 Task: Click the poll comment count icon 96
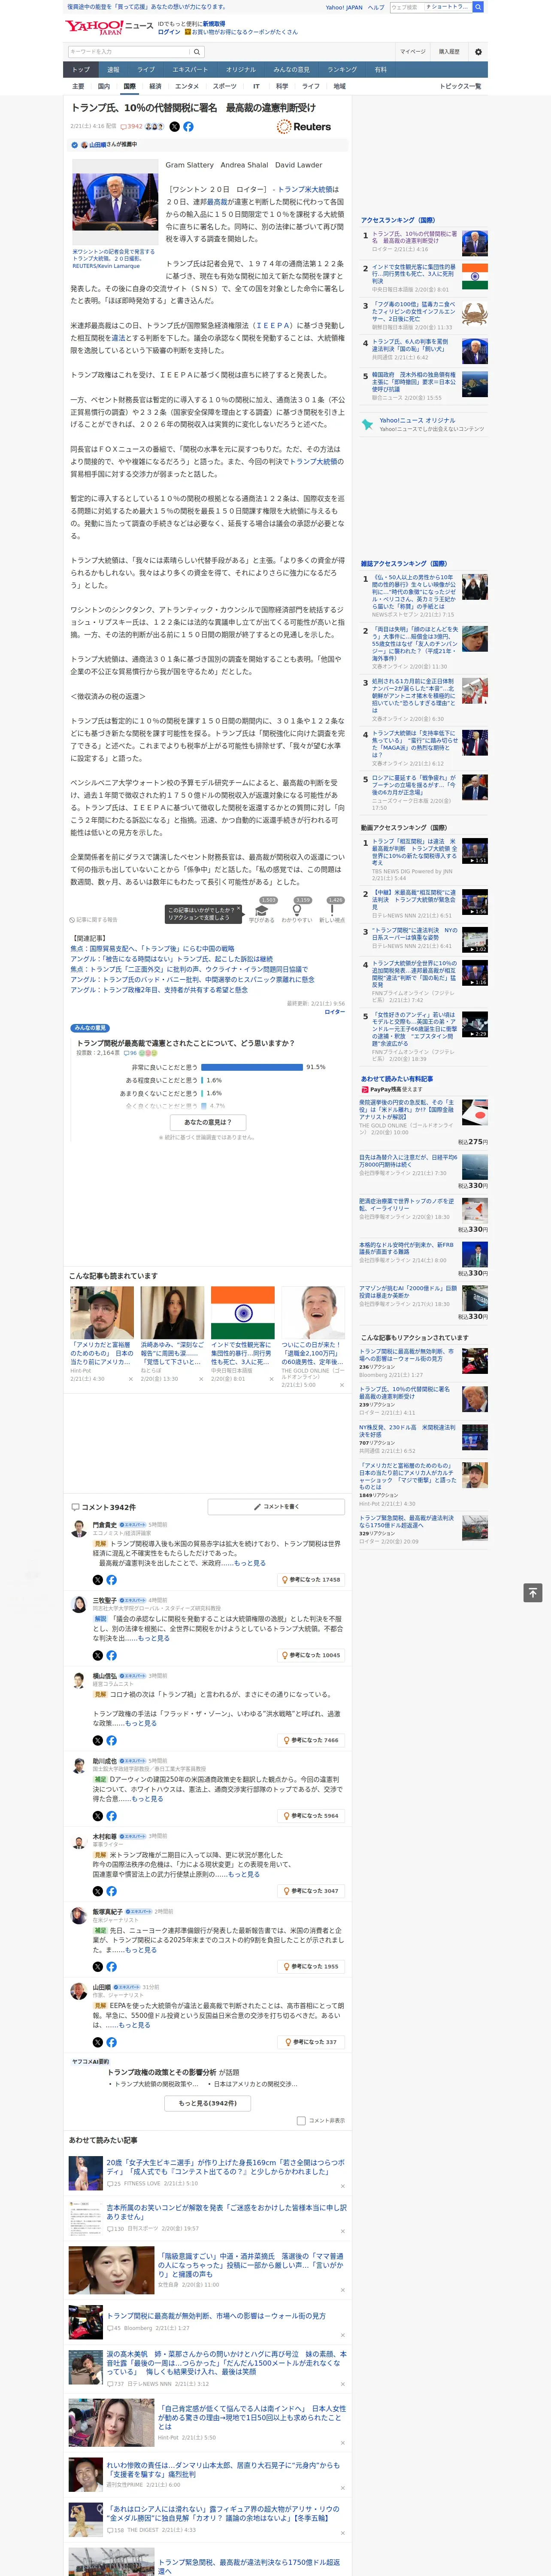tap(131, 1053)
